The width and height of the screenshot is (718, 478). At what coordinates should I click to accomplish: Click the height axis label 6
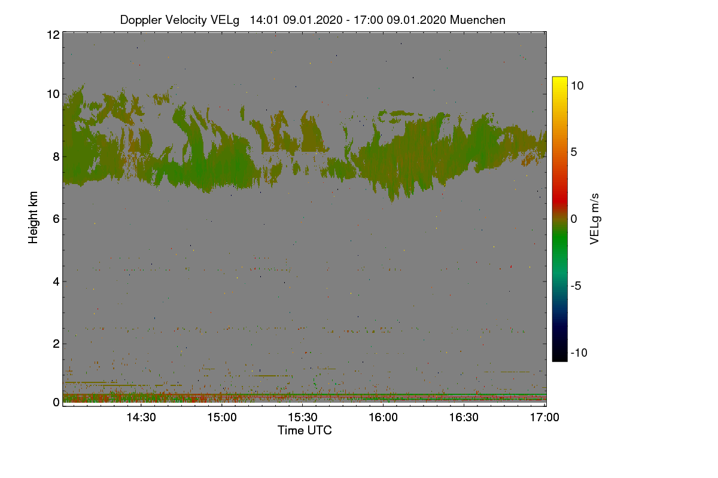pos(56,219)
